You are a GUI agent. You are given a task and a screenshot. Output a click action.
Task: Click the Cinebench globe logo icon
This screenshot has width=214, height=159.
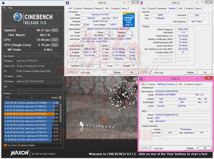[18, 17]
